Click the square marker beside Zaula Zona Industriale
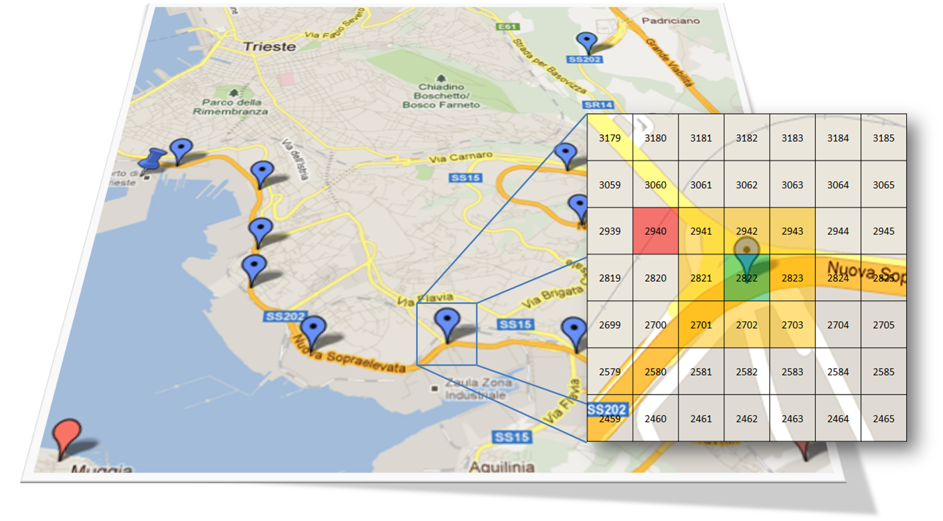 435,389
